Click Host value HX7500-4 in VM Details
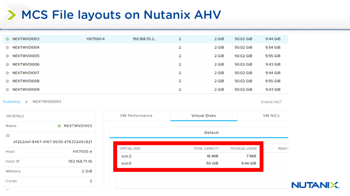 [82, 151]
